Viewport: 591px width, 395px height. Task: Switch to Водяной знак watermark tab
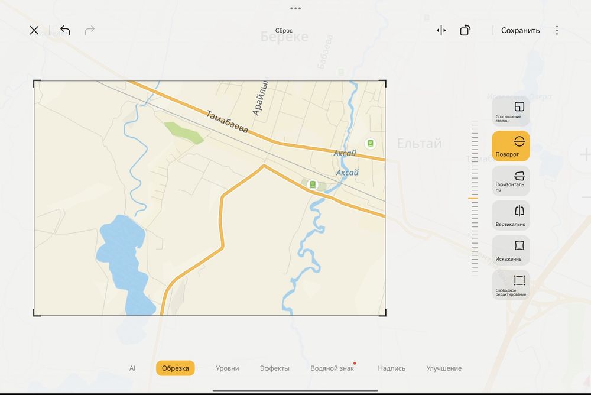click(332, 368)
